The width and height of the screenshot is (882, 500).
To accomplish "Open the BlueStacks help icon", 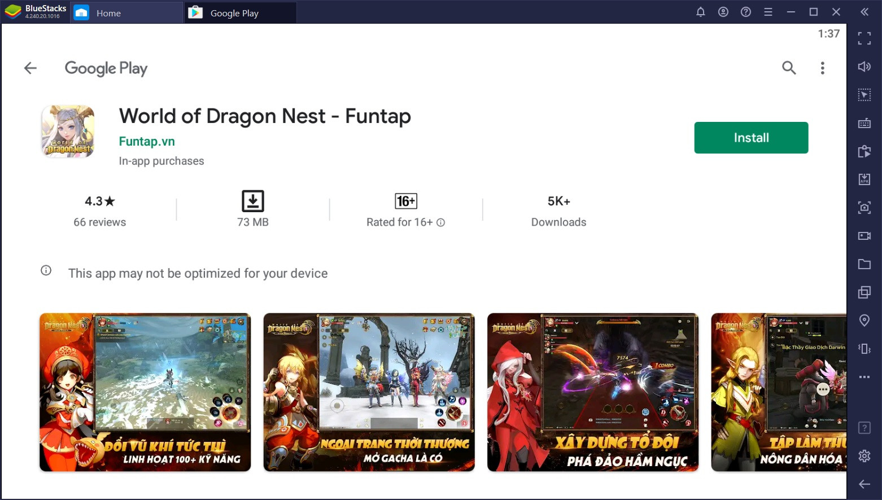I will pyautogui.click(x=746, y=12).
